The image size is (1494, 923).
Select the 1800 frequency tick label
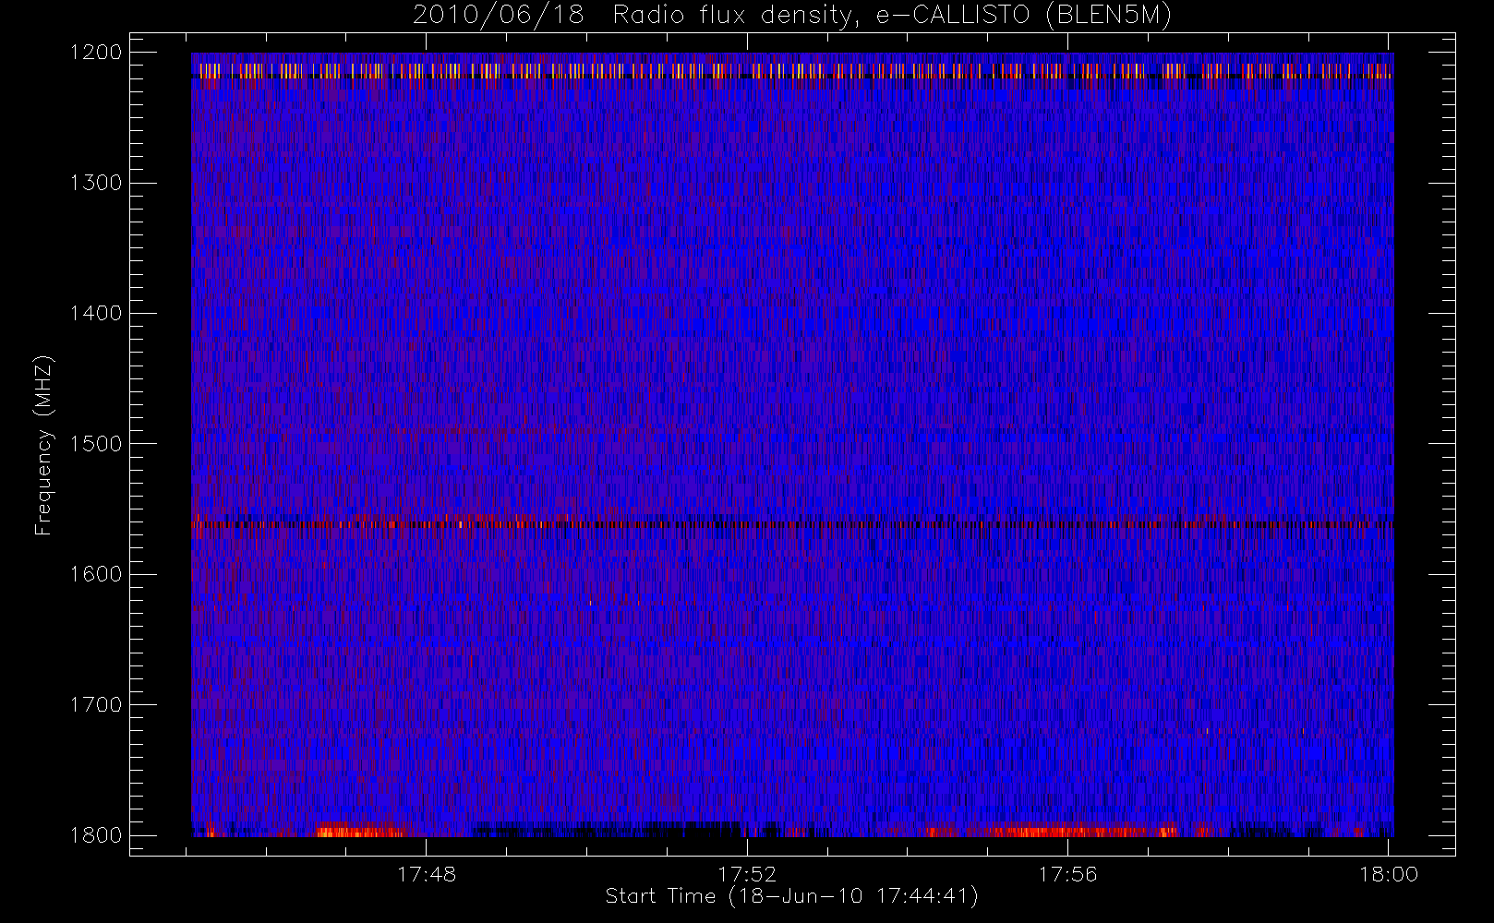pyautogui.click(x=96, y=835)
